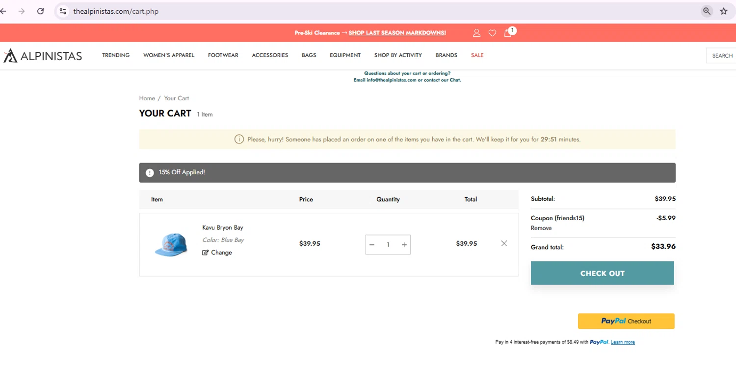This screenshot has width=736, height=371.
Task: Bookmark this page with the star icon
Action: 724,11
